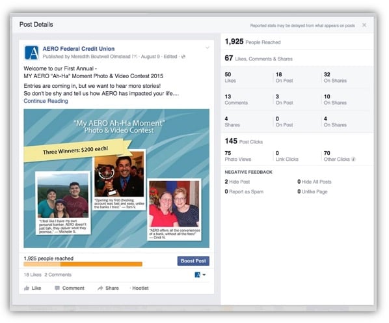
Task: Click the Hootlet action
Action: (140, 288)
